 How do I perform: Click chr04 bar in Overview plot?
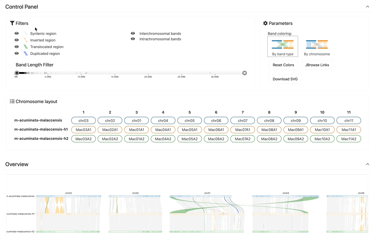click(x=286, y=196)
